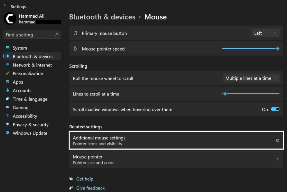Open the Roll the mouse wheel dropdown
287x192 pixels.
[251, 78]
